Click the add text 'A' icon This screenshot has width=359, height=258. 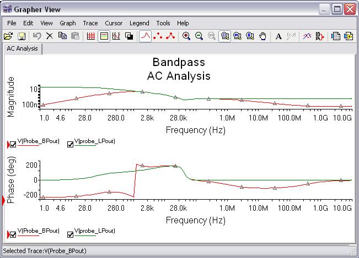tap(278, 36)
